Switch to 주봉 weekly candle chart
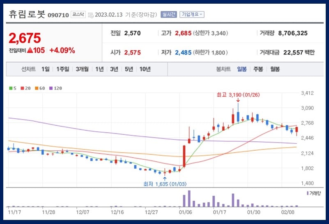The width and height of the screenshot is (329, 224). (x=258, y=69)
